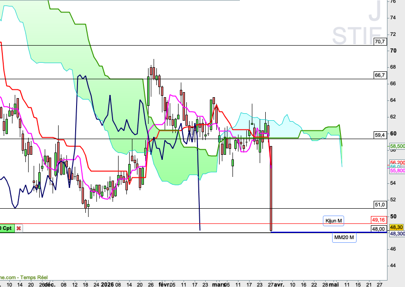This screenshot has width=405, height=287.
Task: Select the 66,7 horizontal level label
Action: pyautogui.click(x=380, y=75)
